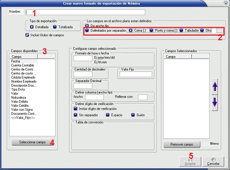Select Delimitados por separador option
Image resolution: width=230 pixels, height=170 pixels.
[87, 31]
